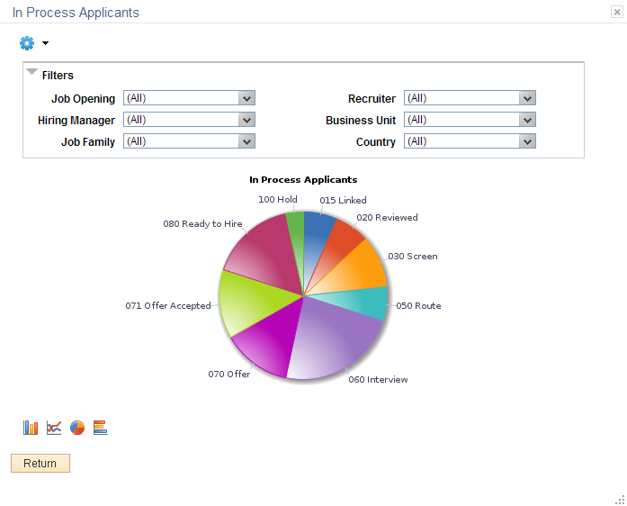Switch to pie chart view icon
The width and height of the screenshot is (627, 506).
(x=77, y=428)
